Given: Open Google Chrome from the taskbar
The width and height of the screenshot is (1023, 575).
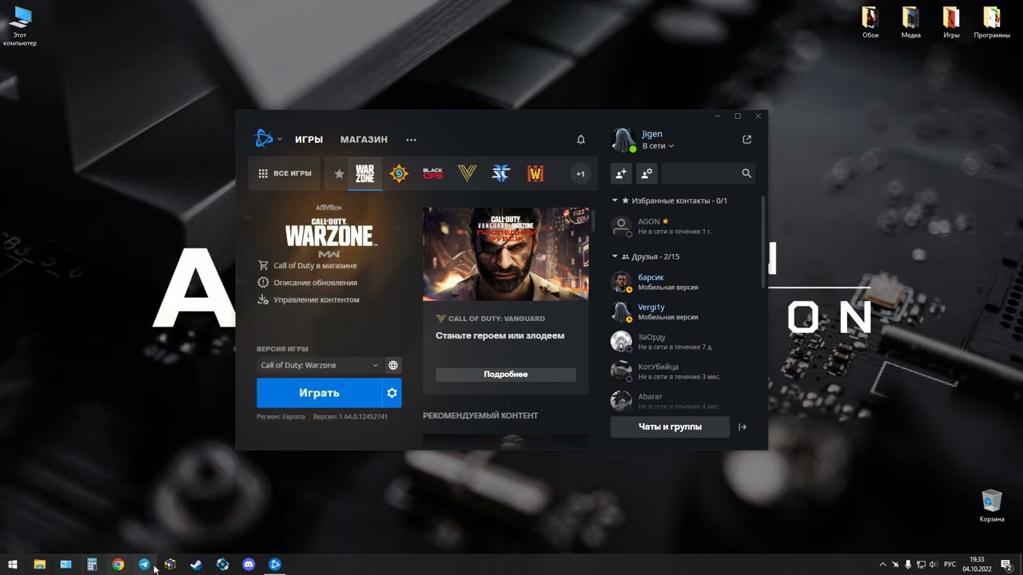Looking at the screenshot, I should click(118, 565).
